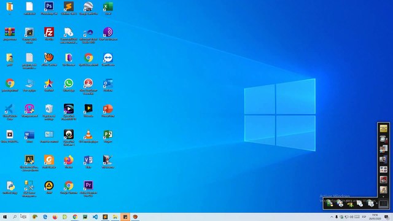Open the Visio desktop shortcut
393x221 pixels.
click(x=88, y=162)
